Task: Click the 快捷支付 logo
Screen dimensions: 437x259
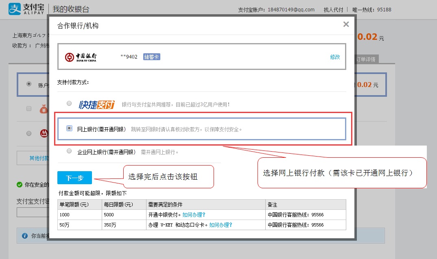Action: tap(96, 105)
